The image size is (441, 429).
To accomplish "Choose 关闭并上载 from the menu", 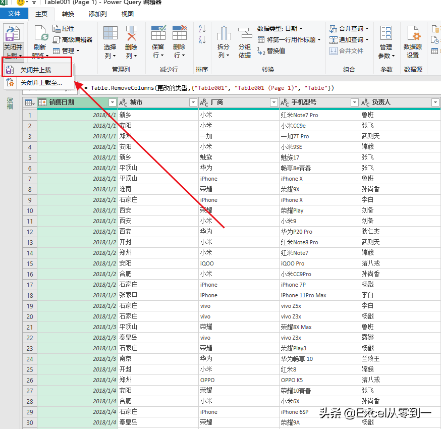I will tap(38, 70).
